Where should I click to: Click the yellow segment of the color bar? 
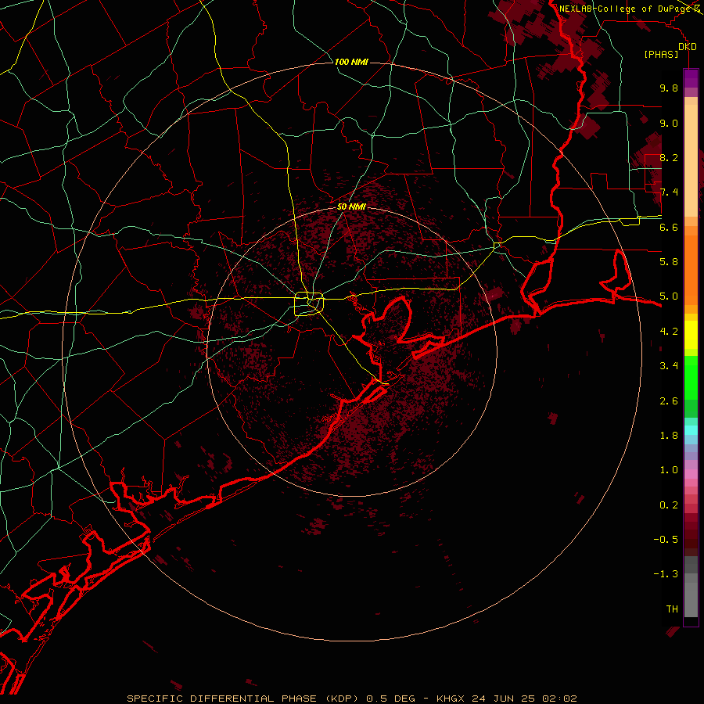click(691, 335)
